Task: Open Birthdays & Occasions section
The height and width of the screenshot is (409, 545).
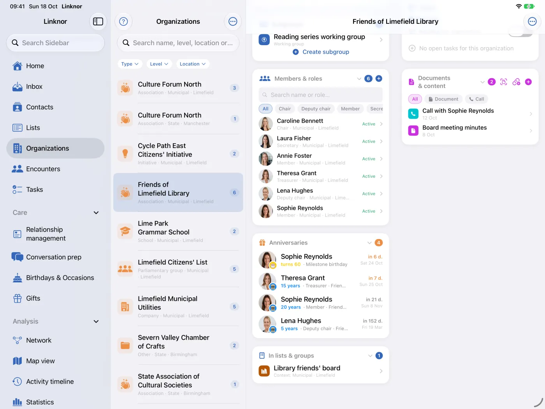Action: pyautogui.click(x=55, y=278)
